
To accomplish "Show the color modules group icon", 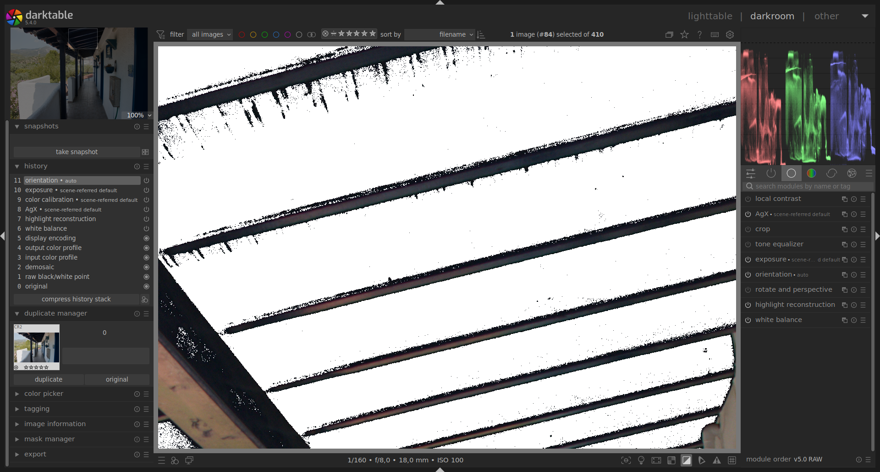I will click(811, 173).
